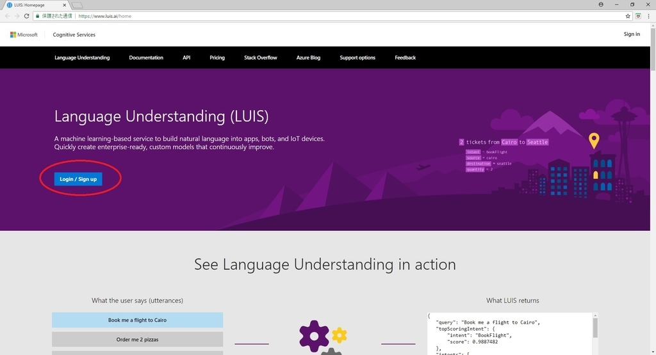Click the Microsoft logo
The height and width of the screenshot is (355, 656).
coord(24,35)
